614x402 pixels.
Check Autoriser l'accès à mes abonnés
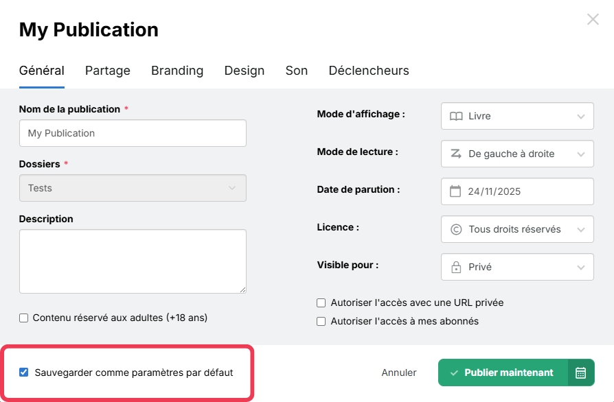321,322
